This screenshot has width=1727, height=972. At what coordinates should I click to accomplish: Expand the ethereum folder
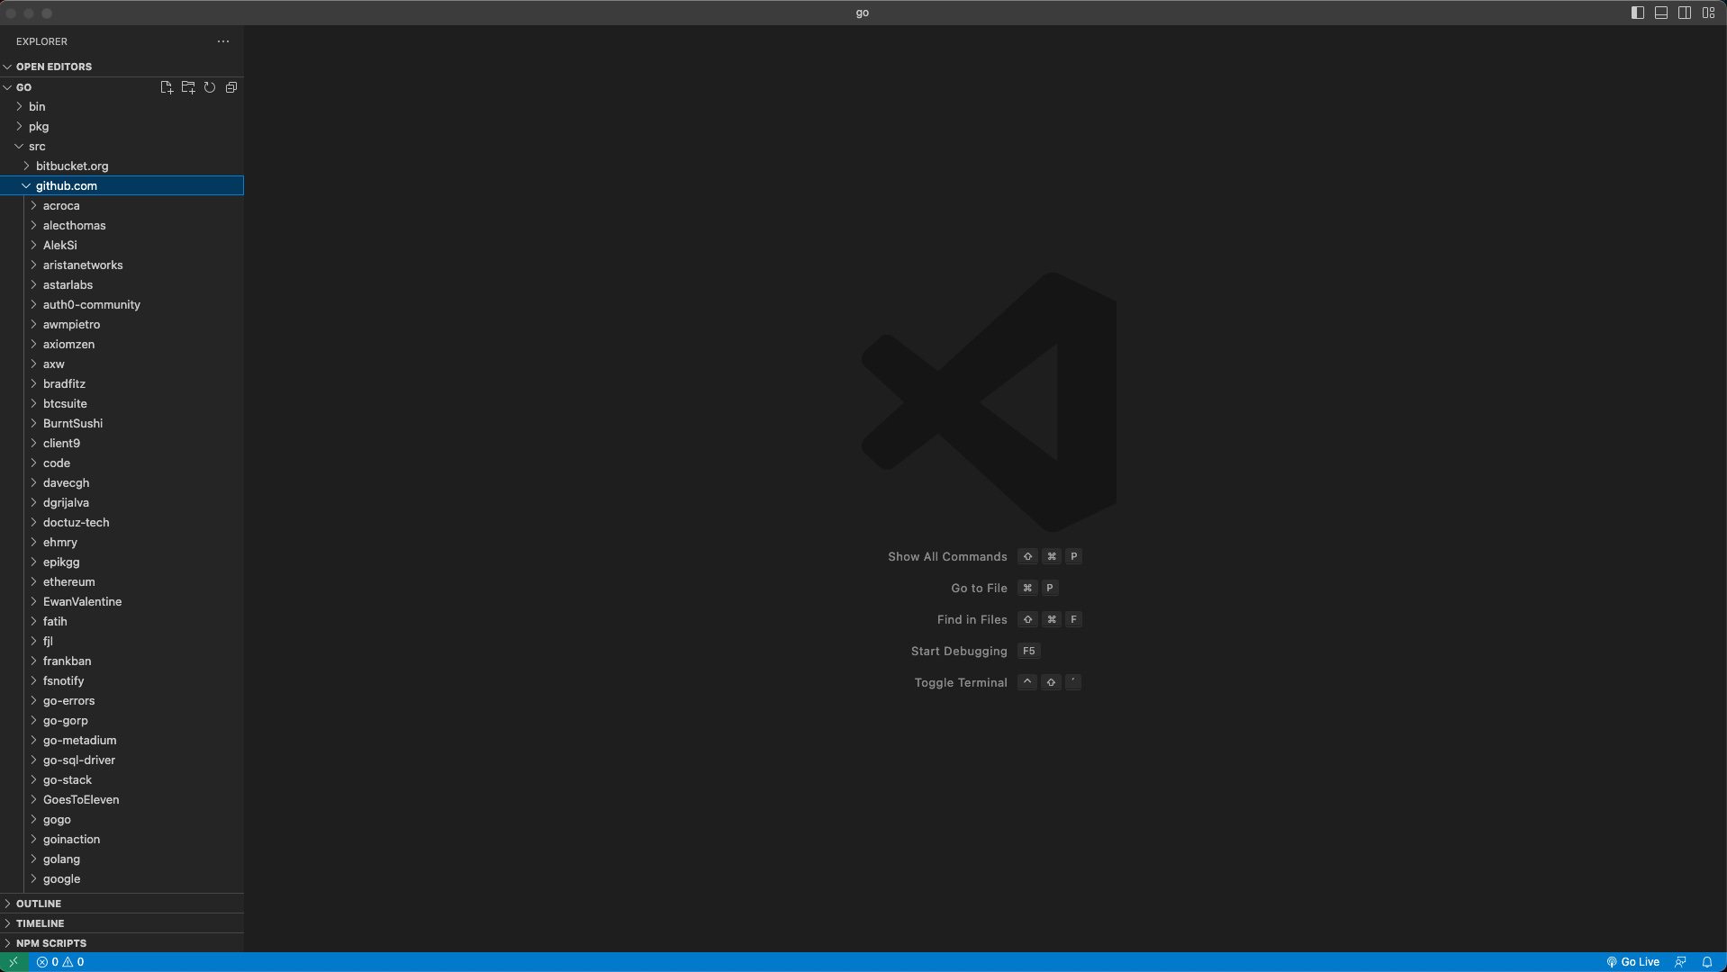tap(122, 581)
